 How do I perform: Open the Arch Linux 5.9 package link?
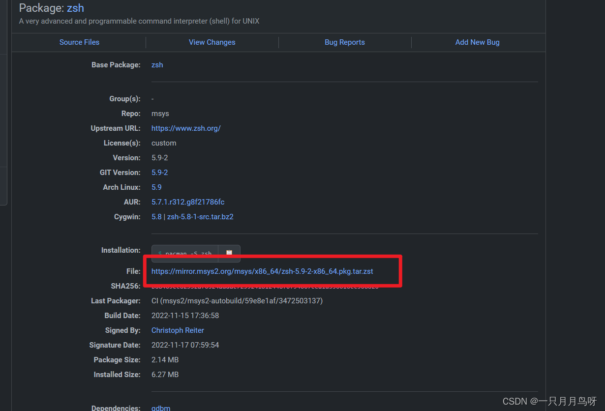156,187
